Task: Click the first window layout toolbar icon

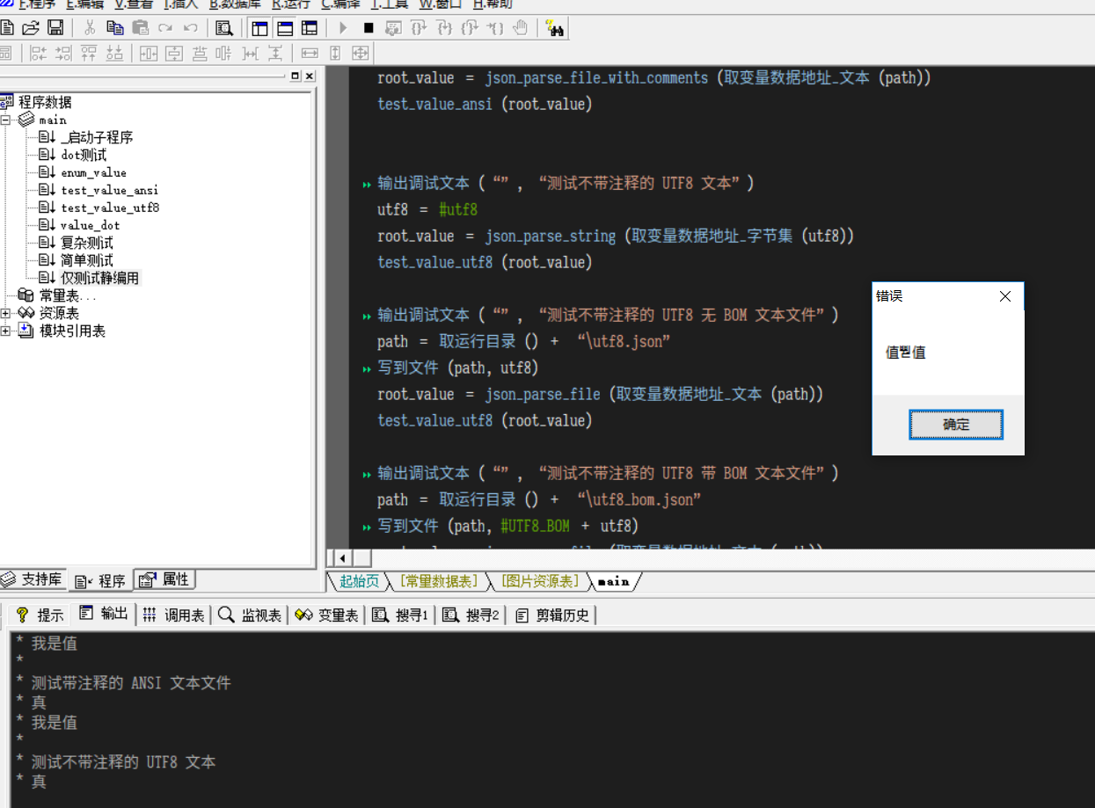Action: tap(259, 28)
